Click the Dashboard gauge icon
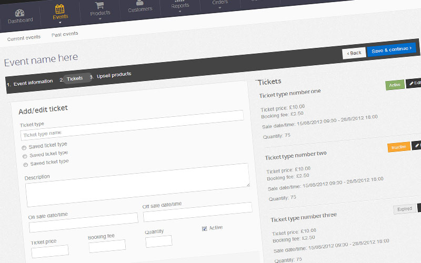 point(19,13)
